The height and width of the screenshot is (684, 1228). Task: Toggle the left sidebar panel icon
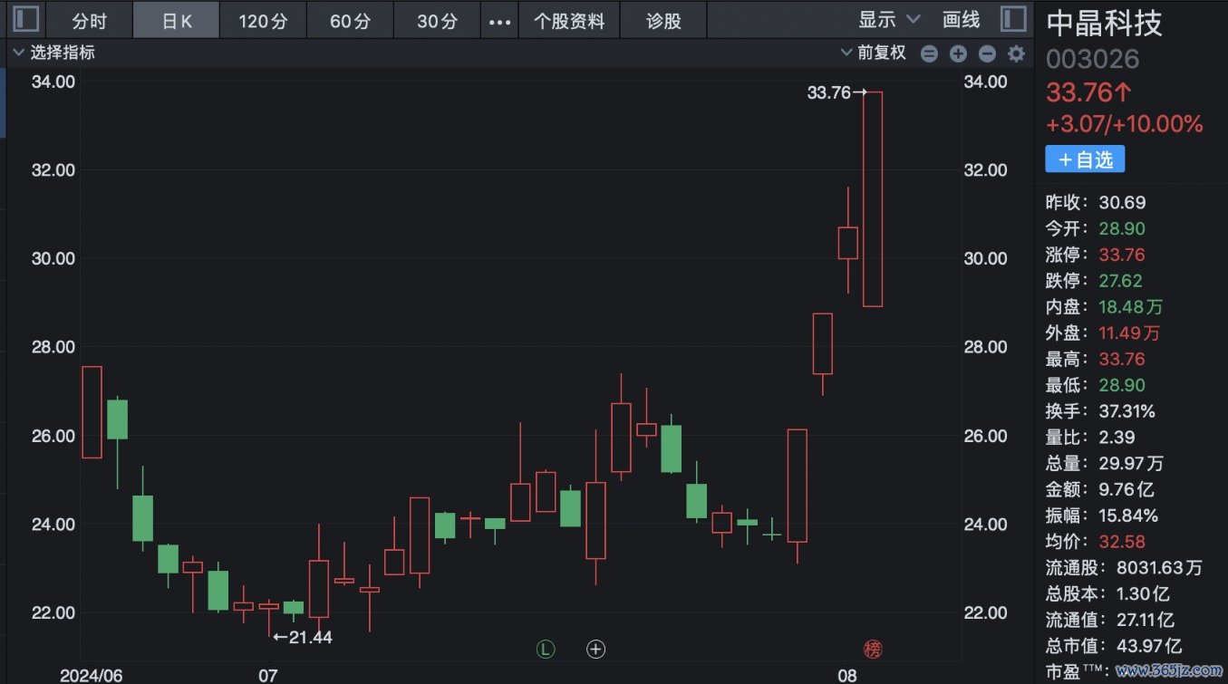[x=27, y=19]
